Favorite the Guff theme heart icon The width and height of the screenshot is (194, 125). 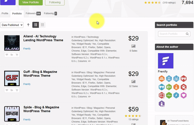7,90
